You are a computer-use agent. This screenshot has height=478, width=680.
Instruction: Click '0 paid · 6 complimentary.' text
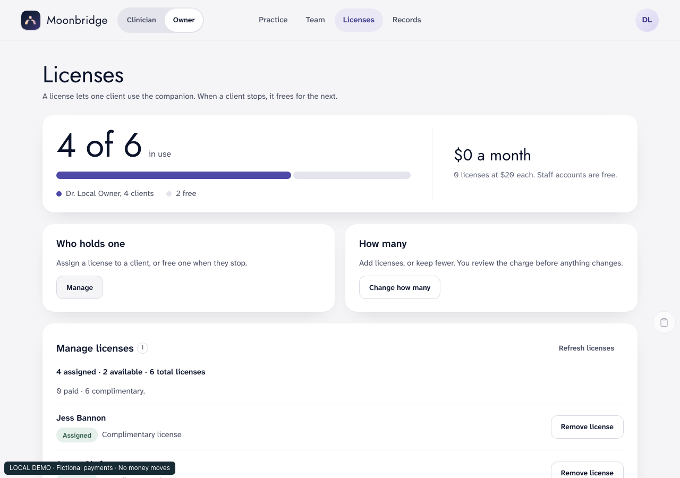(100, 391)
